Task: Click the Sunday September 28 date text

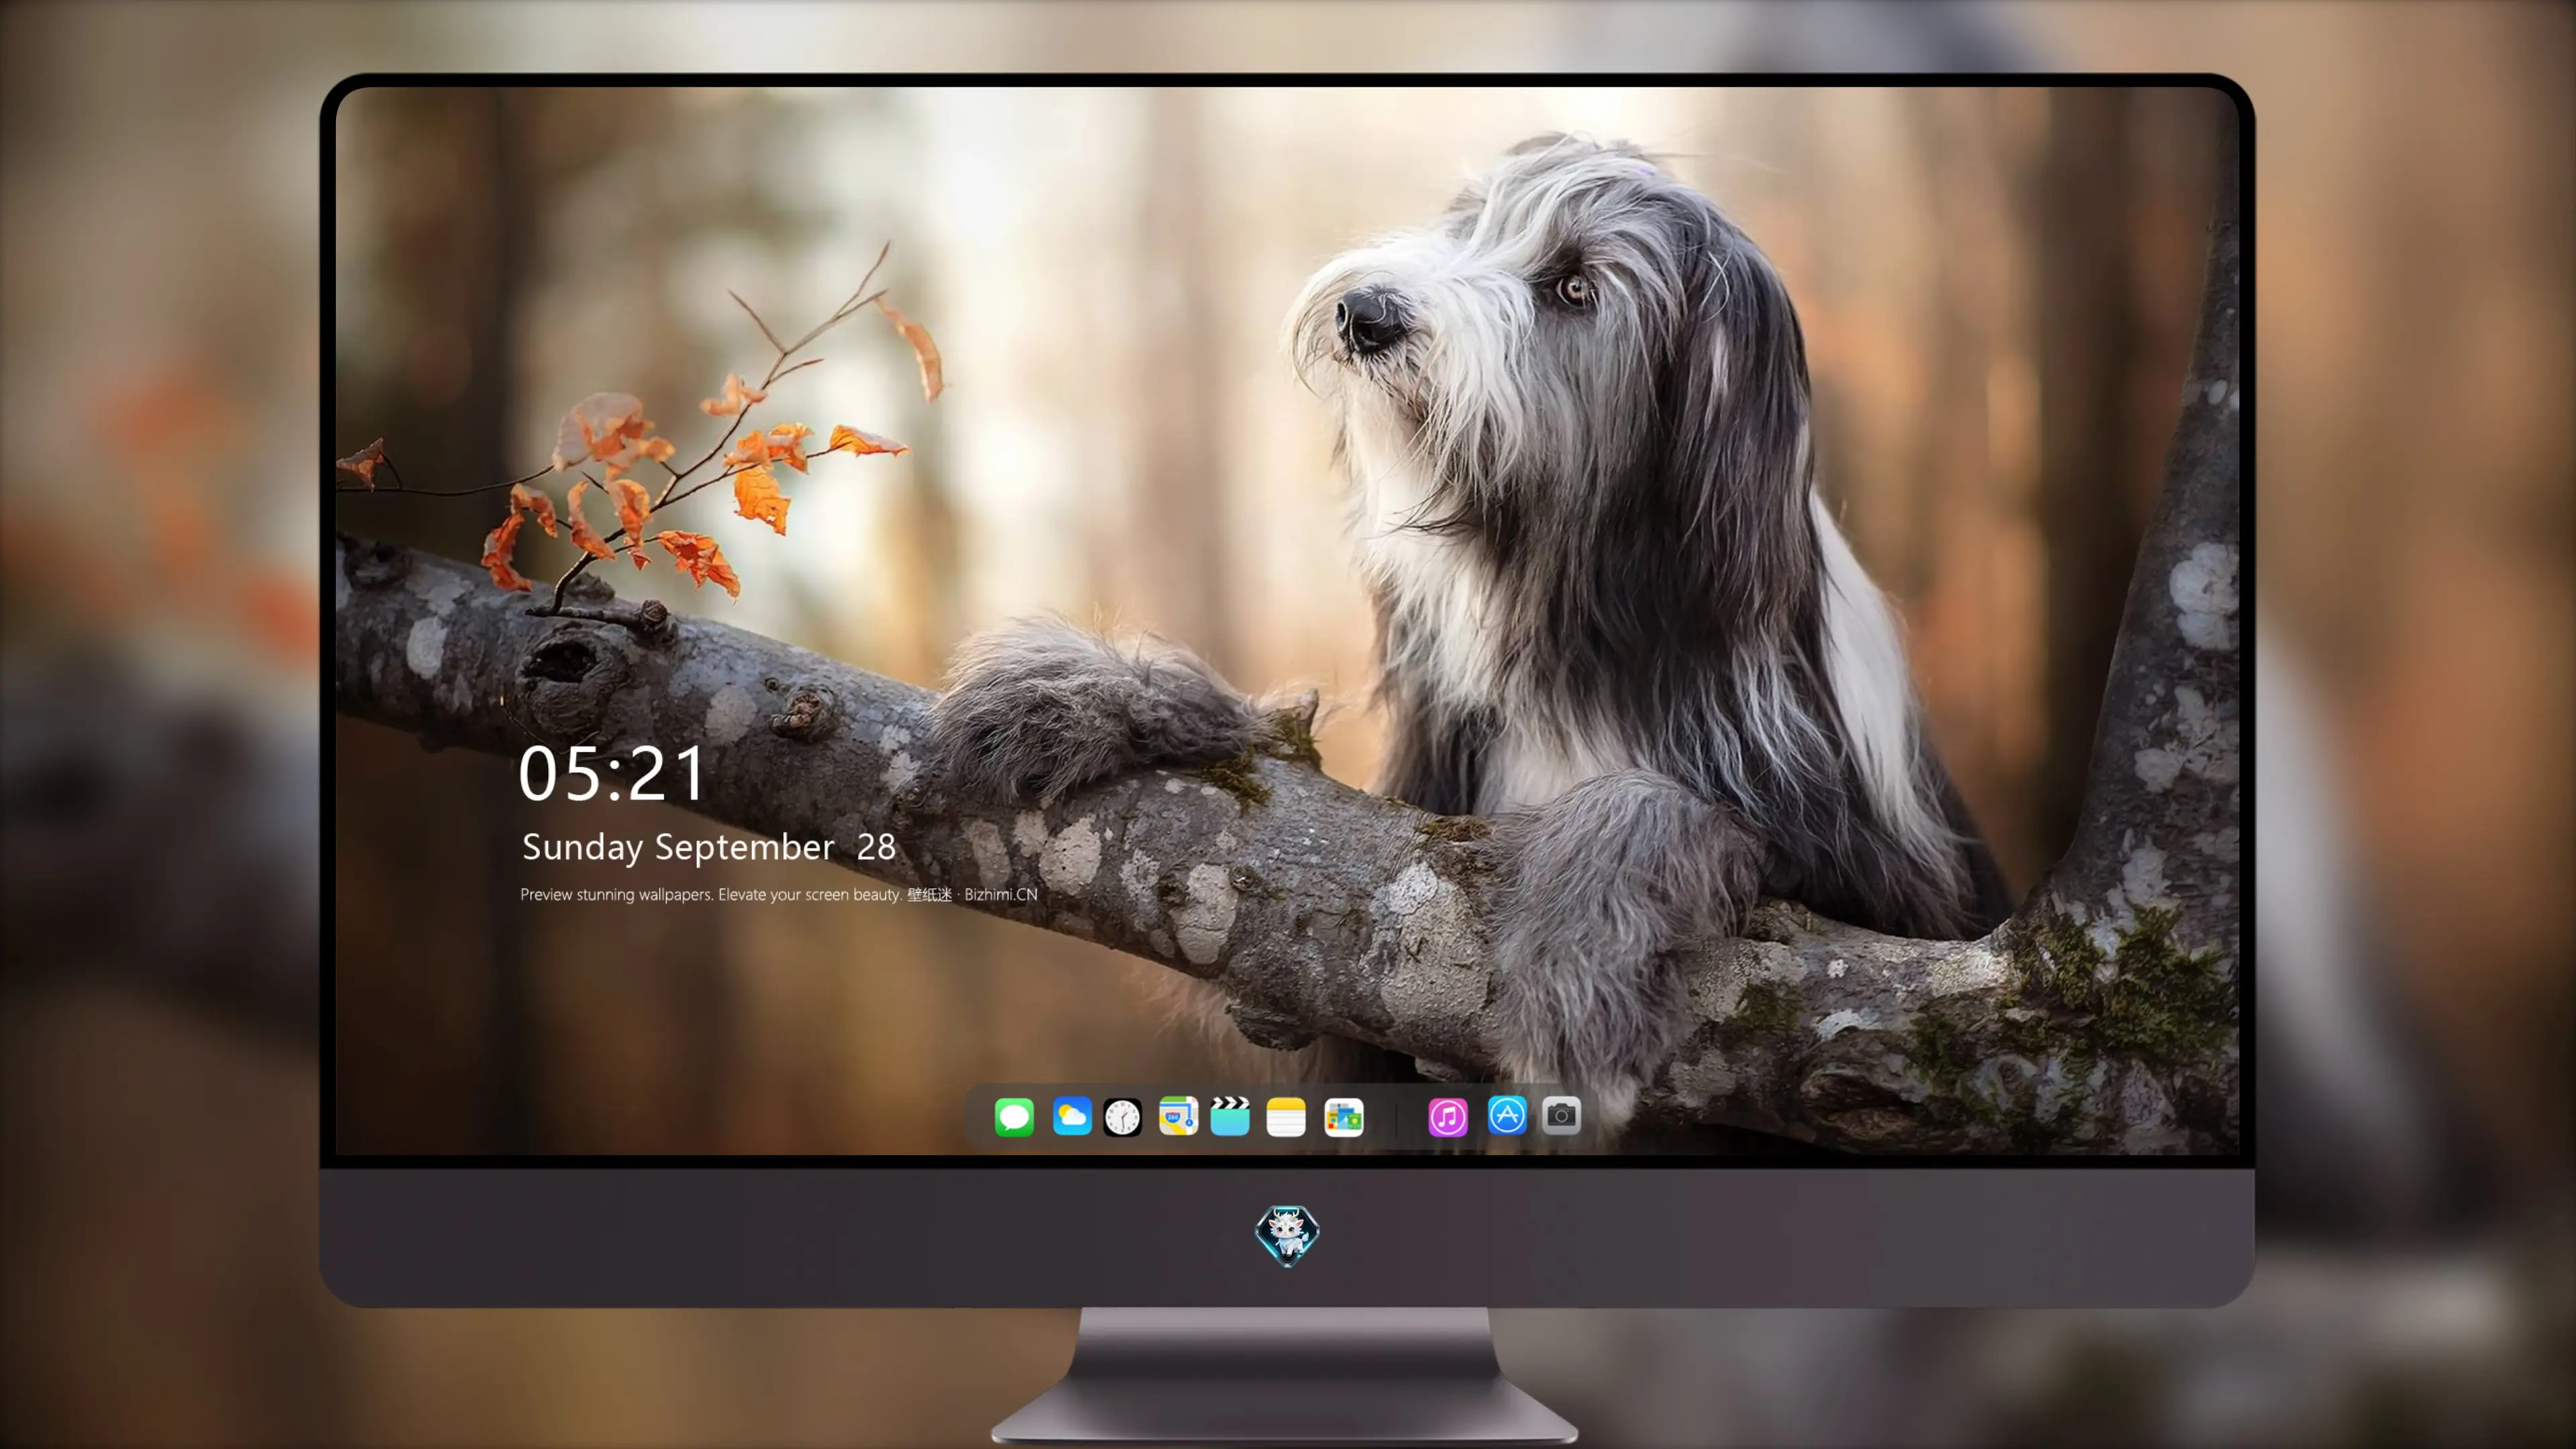Action: pos(708,848)
